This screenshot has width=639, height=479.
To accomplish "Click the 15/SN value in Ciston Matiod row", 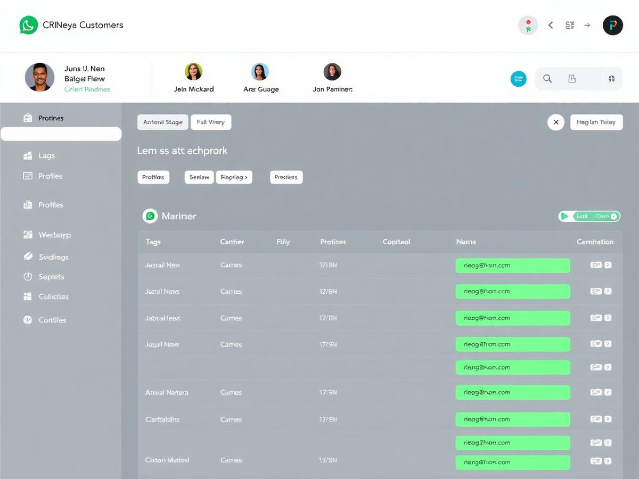I will [x=328, y=460].
